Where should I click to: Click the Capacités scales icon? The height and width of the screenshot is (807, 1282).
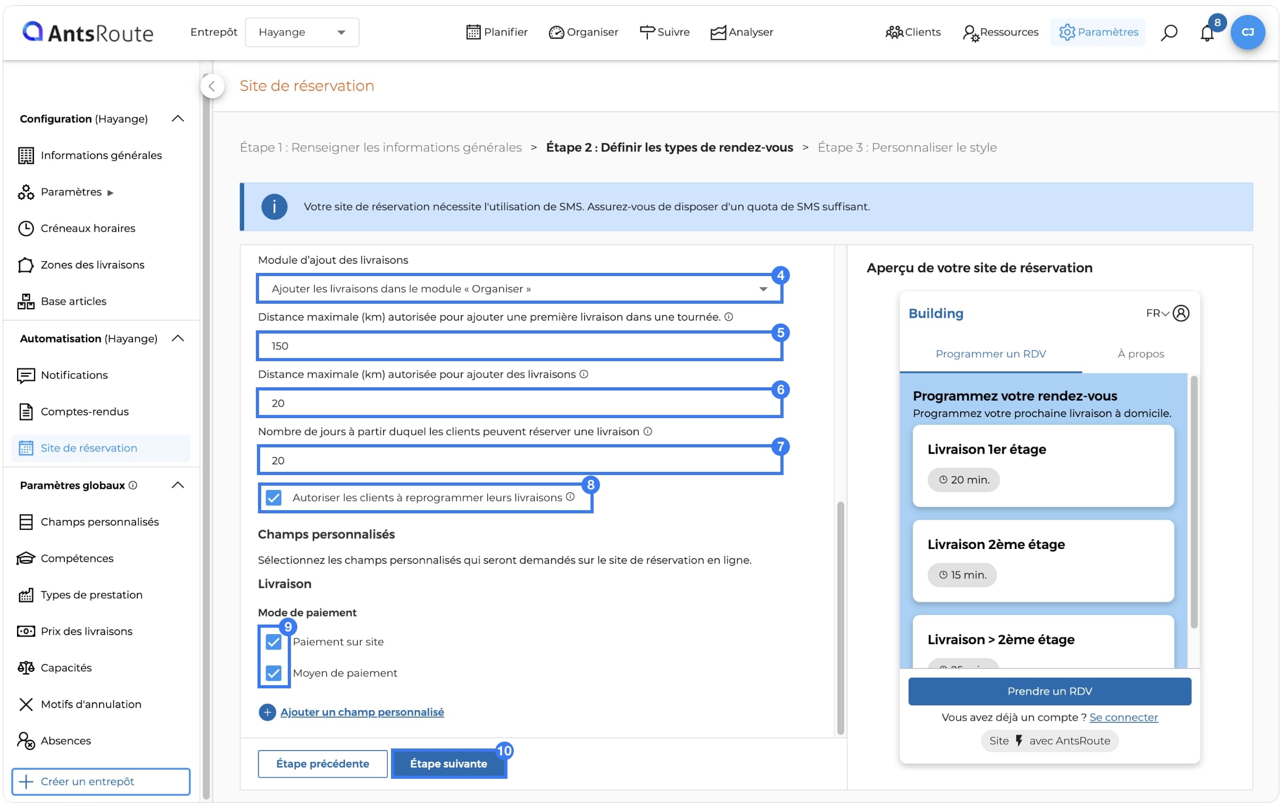coord(26,668)
